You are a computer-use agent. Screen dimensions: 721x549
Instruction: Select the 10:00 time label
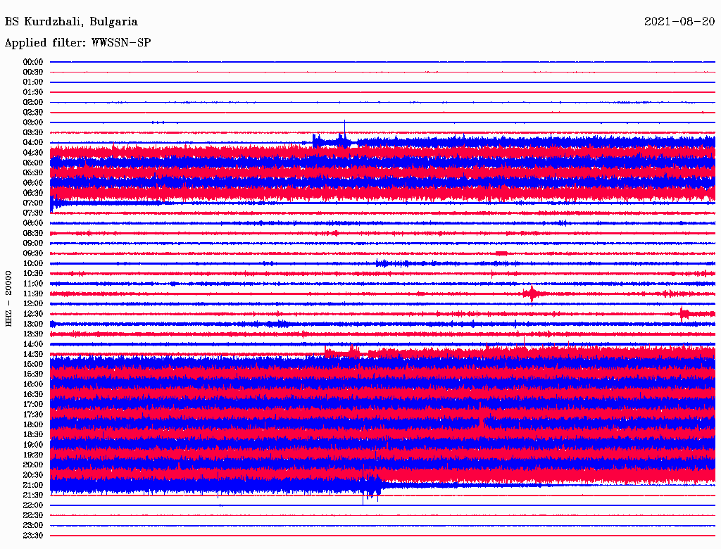pyautogui.click(x=33, y=263)
